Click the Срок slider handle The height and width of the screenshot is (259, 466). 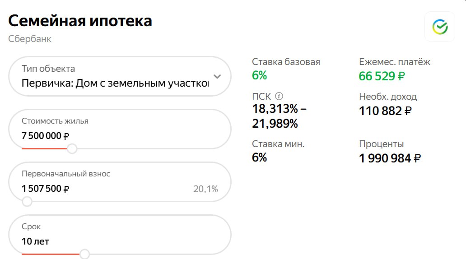84,254
